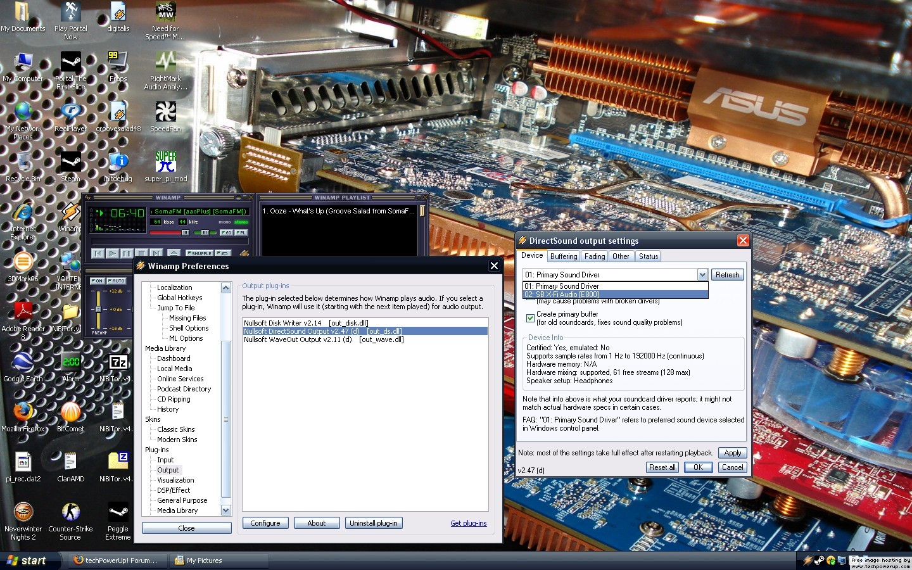Screen dimensions: 912x570
Task: Click the Windows start button
Action: (31, 560)
